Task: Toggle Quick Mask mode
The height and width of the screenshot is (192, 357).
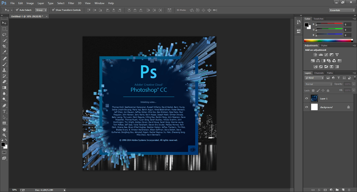Action: (4, 152)
